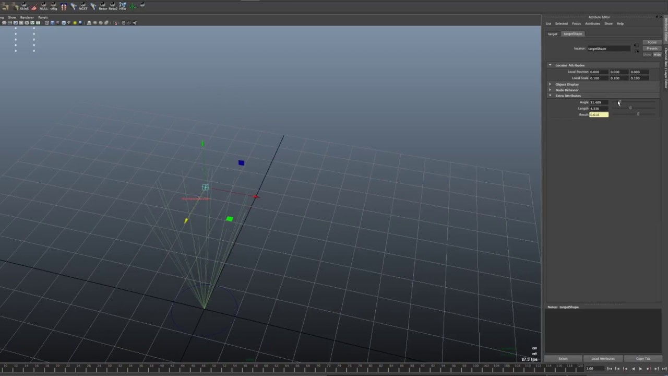The height and width of the screenshot is (376, 668).
Task: Click the Load Attributes button
Action: 603,359
